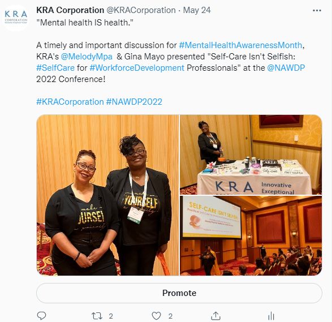The width and height of the screenshot is (332, 322).
Task: Enlarge photo of KRA display table
Action: (251, 154)
